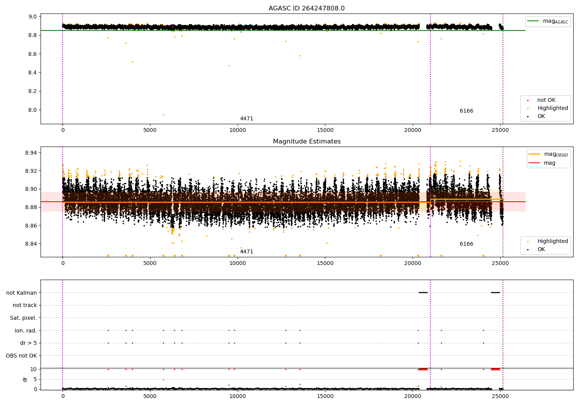Click the 'OK' legend entry in middle plot
Image resolution: width=579 pixels, height=405 pixels.
point(541,250)
